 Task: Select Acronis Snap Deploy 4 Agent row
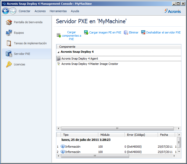(x=119, y=59)
